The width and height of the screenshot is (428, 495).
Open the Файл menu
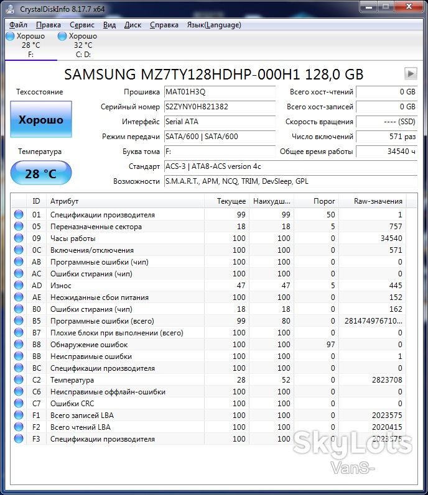(x=18, y=25)
